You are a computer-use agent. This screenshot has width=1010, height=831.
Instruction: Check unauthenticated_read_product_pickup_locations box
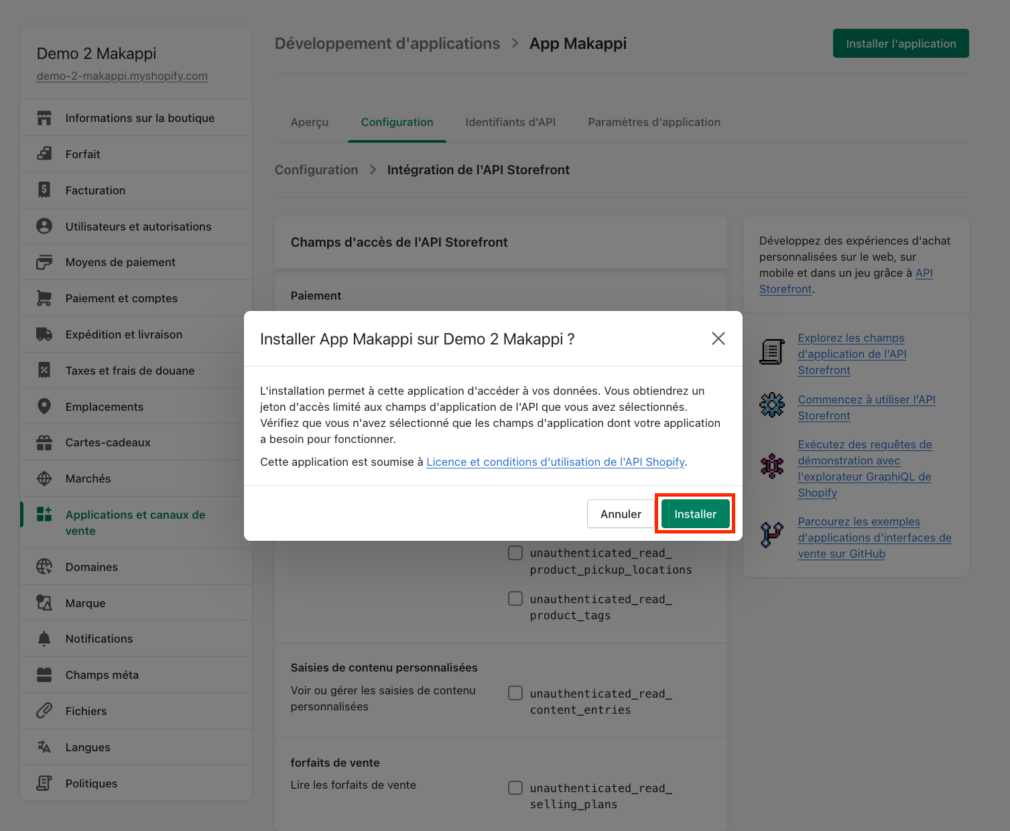[x=515, y=553]
